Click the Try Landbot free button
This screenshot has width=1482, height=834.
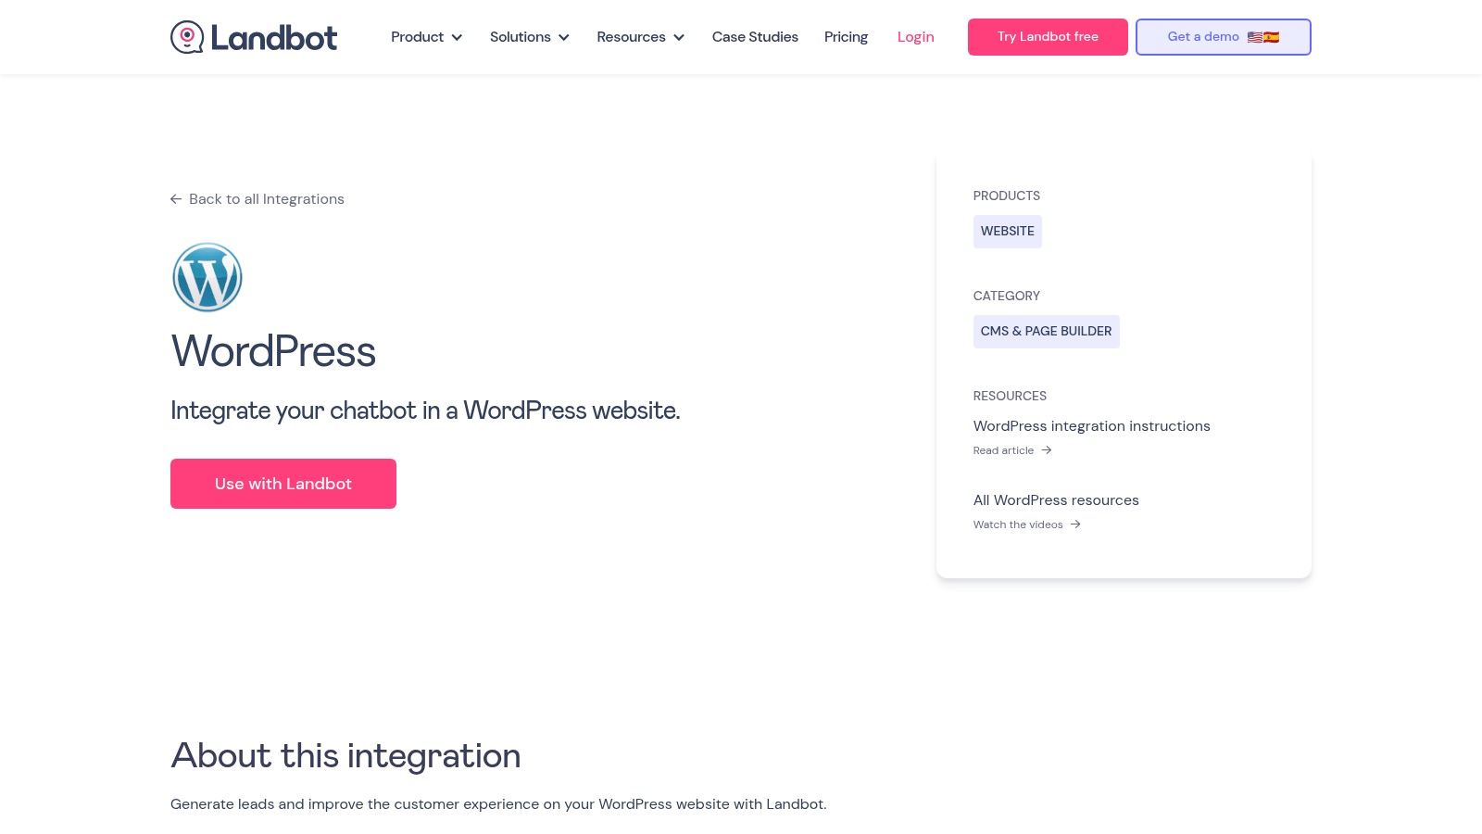pyautogui.click(x=1048, y=37)
